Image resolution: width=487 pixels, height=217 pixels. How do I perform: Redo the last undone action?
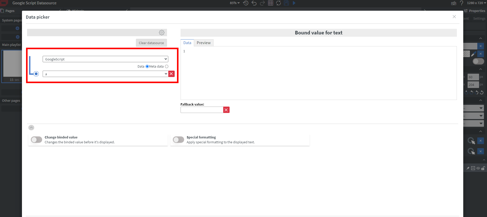point(262,3)
